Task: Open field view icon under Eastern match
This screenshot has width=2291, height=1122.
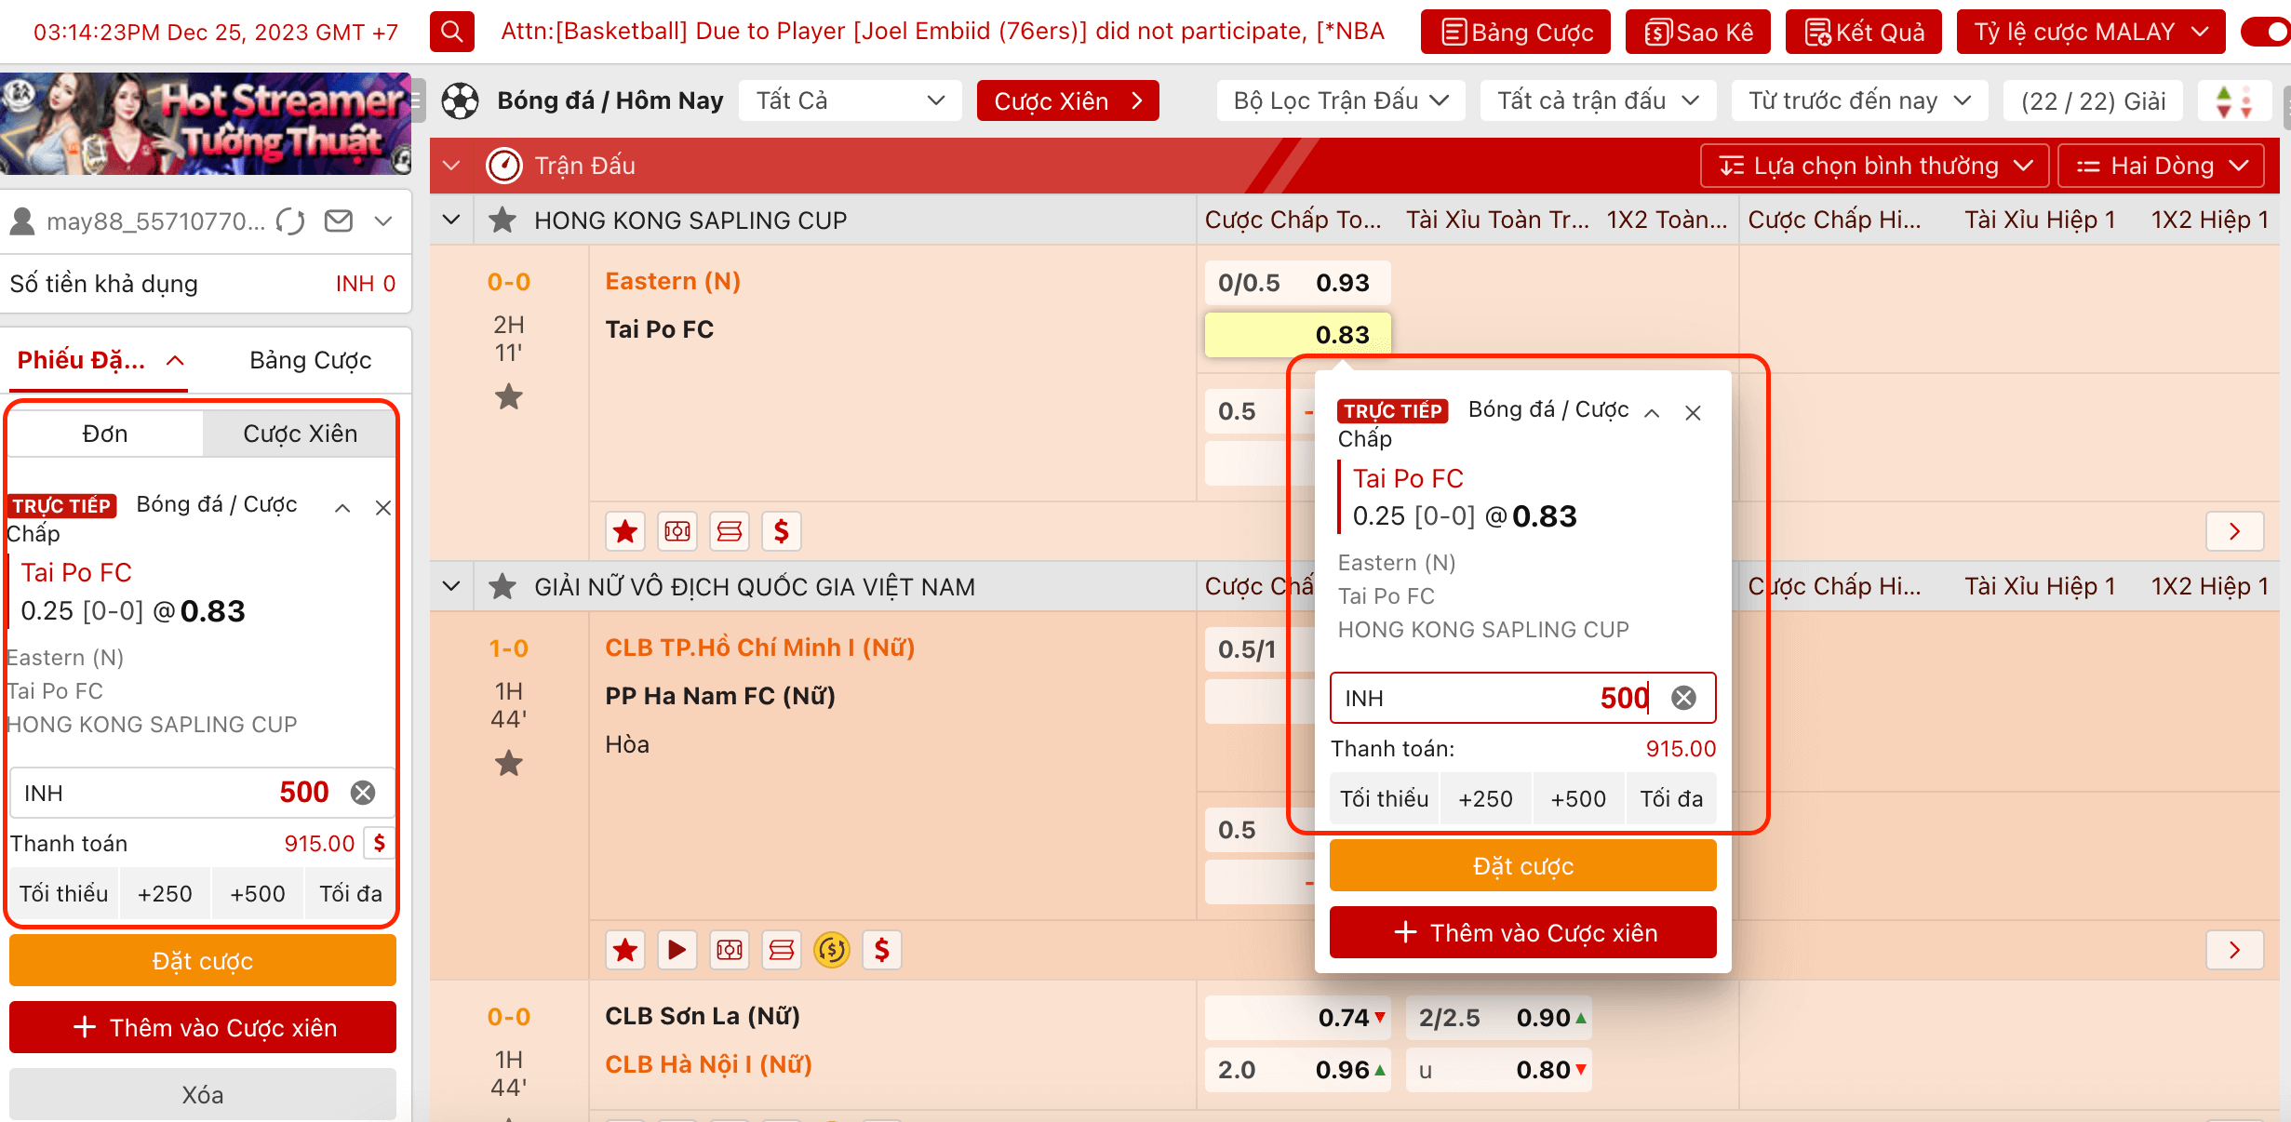Action: (677, 531)
